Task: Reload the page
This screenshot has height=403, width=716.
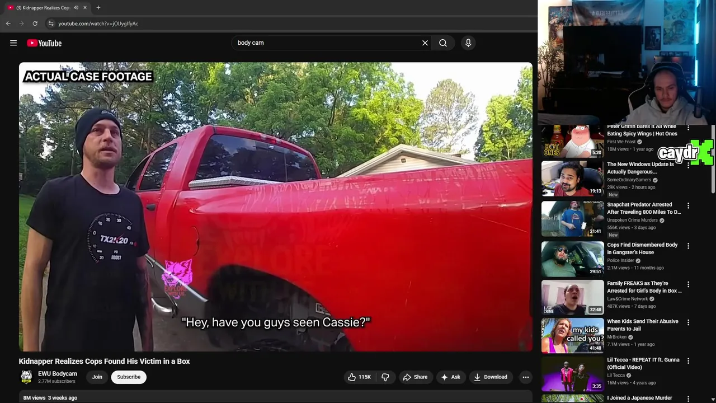Action: point(35,24)
